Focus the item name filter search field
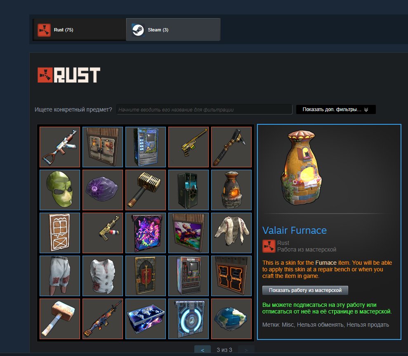Viewport: 408px width, 356px height. point(204,109)
